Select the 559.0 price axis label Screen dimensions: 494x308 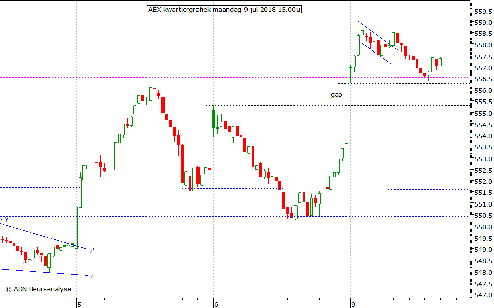[x=483, y=23]
